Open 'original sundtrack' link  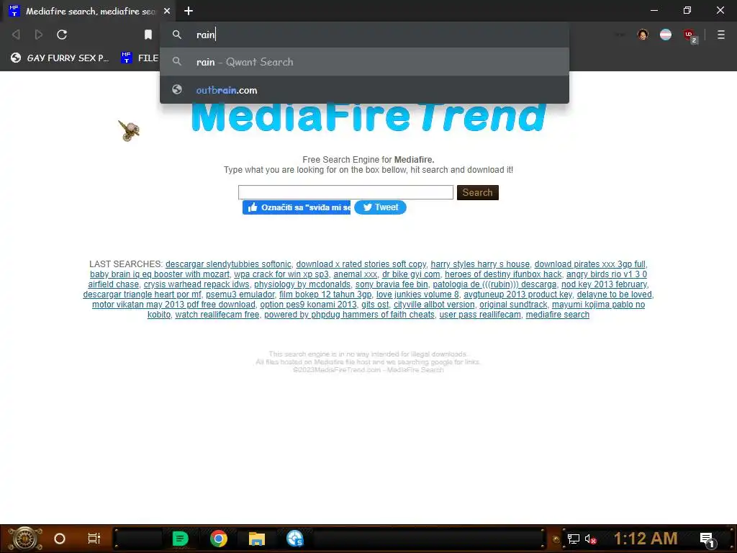513,305
